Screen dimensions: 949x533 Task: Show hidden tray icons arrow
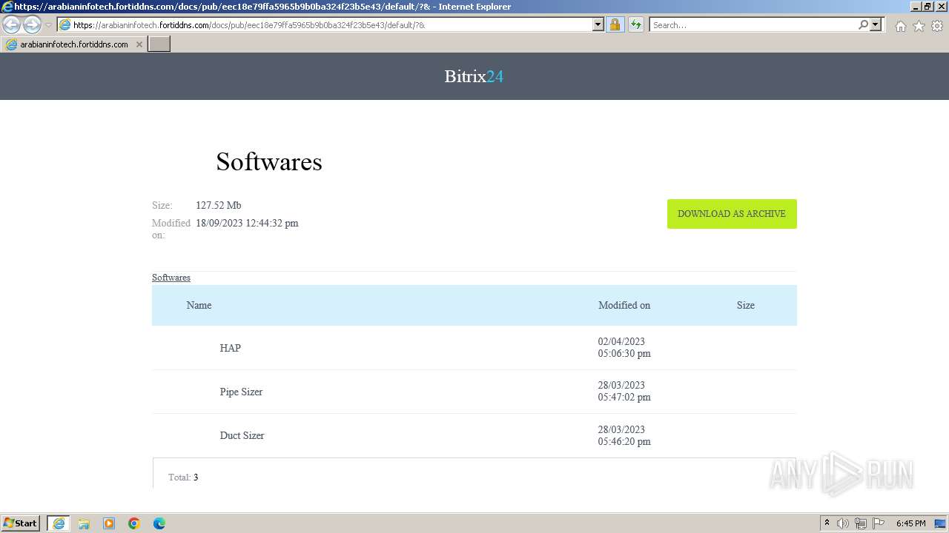pos(827,523)
